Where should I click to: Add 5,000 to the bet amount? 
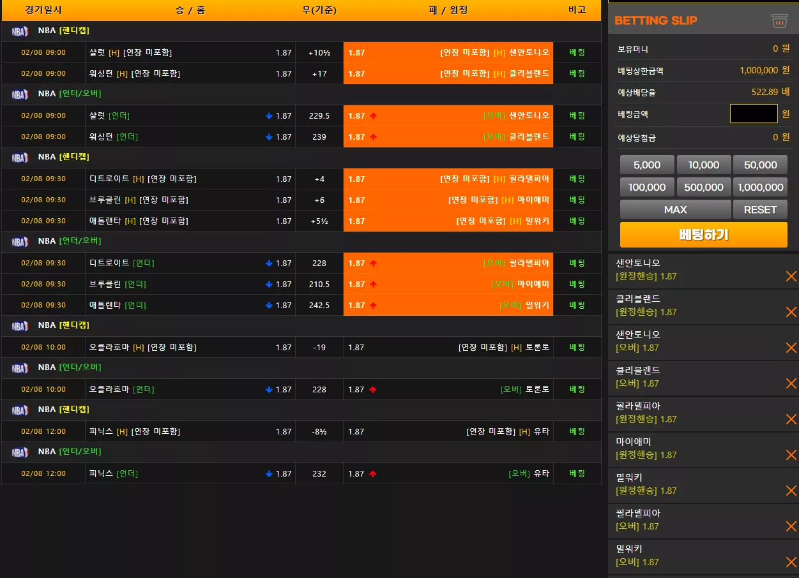[x=647, y=165]
